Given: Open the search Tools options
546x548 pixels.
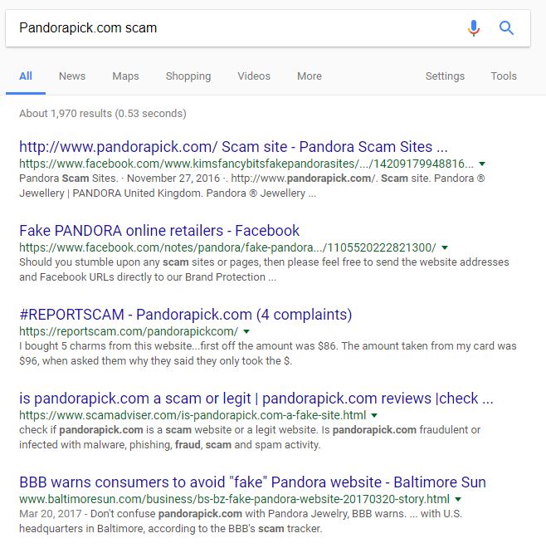Looking at the screenshot, I should [x=504, y=76].
